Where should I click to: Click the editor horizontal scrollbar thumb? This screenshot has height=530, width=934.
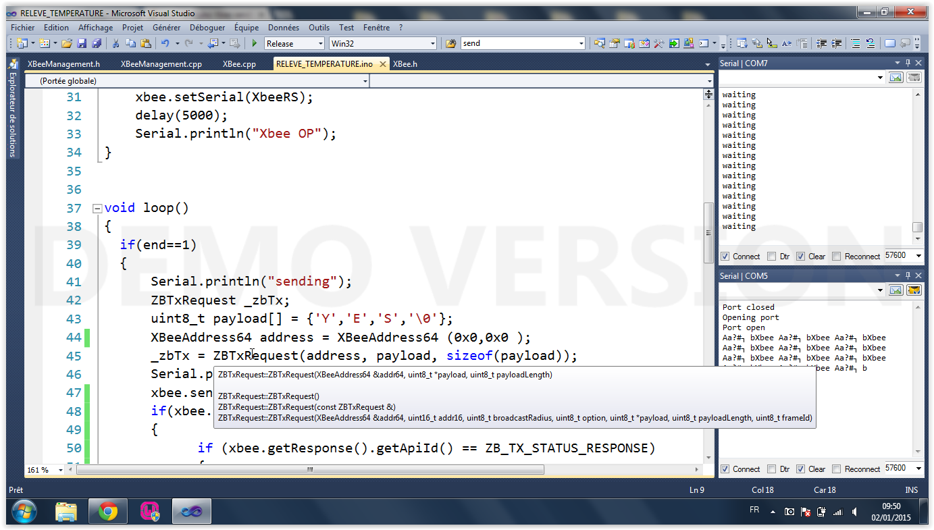(x=309, y=470)
